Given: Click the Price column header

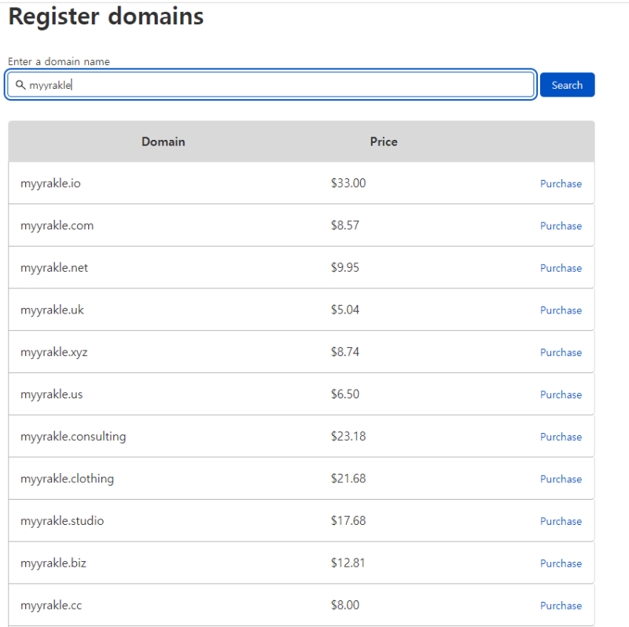Looking at the screenshot, I should pos(384,142).
